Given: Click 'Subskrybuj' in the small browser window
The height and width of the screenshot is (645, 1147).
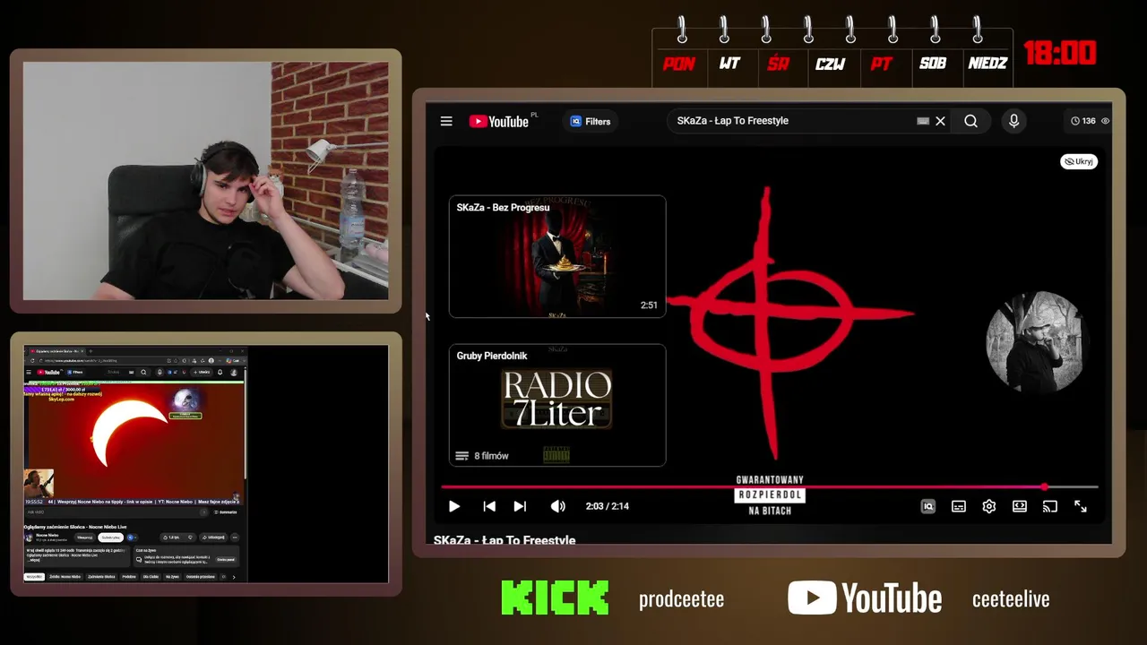Looking at the screenshot, I should (110, 537).
